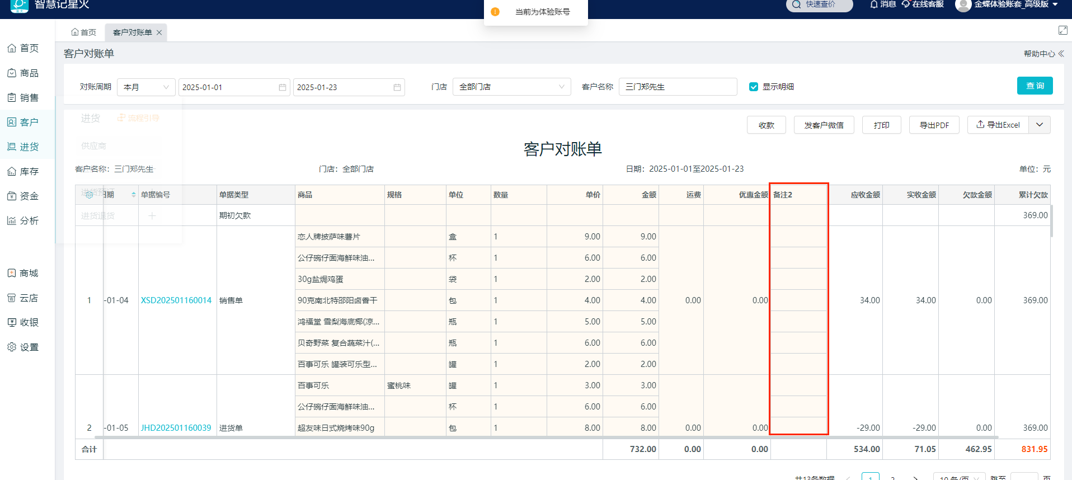Expand the 导出Excel arrow dropdown

coord(1040,125)
